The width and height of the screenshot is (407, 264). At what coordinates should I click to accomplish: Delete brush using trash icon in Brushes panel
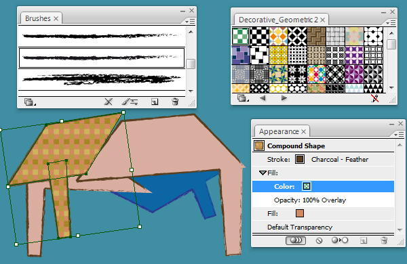coord(175,102)
